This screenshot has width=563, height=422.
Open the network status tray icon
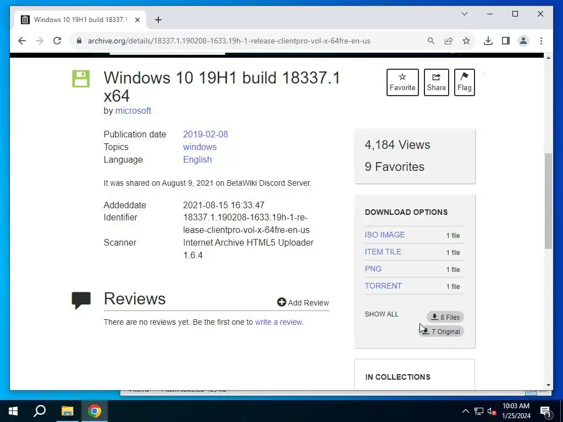click(479, 411)
